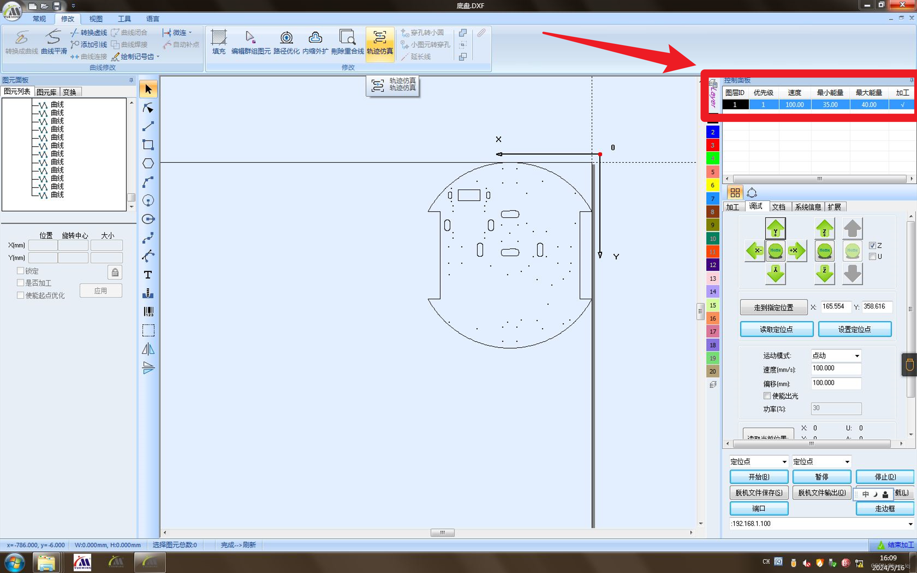This screenshot has width=917, height=573.
Task: Click the 设置定位点 button
Action: pos(854,329)
